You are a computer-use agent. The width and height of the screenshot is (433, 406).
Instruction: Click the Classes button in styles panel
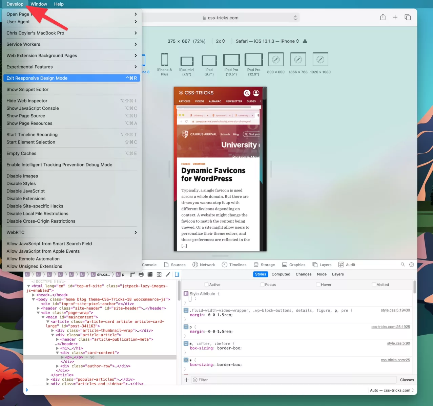pyautogui.click(x=407, y=380)
